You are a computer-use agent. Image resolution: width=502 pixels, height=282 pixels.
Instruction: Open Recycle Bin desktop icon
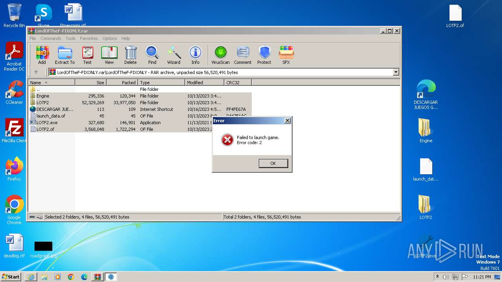14,16
